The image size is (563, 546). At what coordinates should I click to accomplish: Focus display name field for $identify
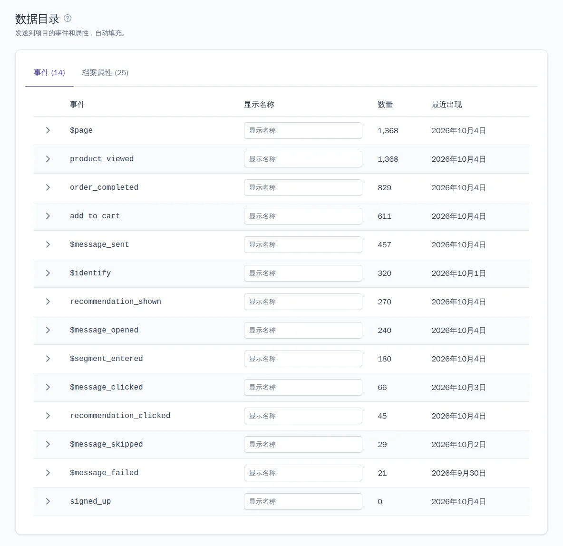point(303,273)
